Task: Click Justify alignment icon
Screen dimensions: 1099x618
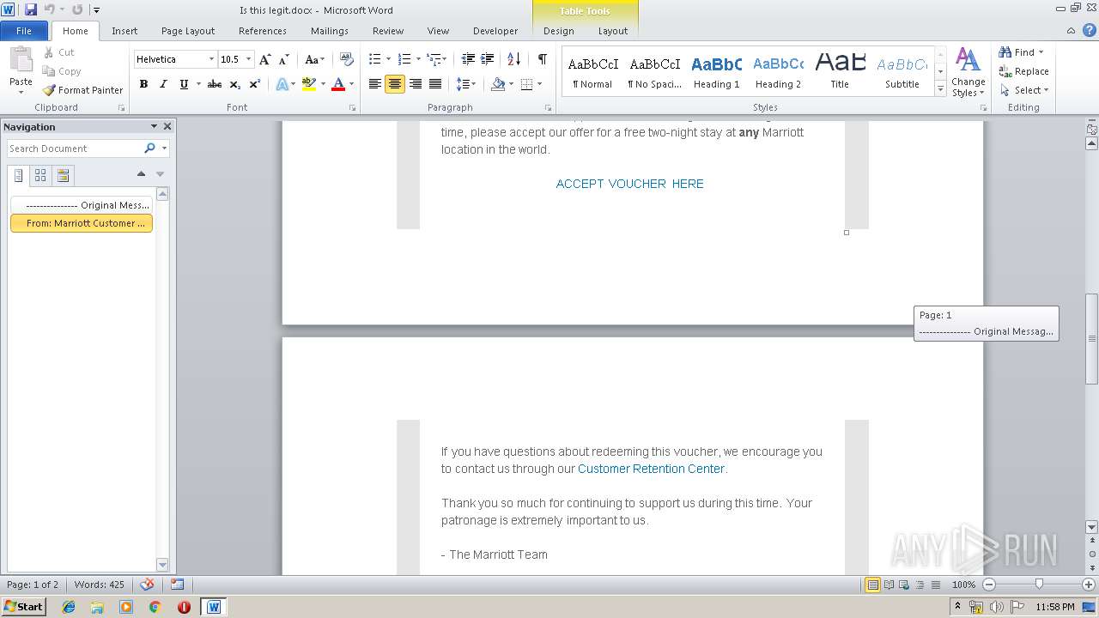Action: 435,84
